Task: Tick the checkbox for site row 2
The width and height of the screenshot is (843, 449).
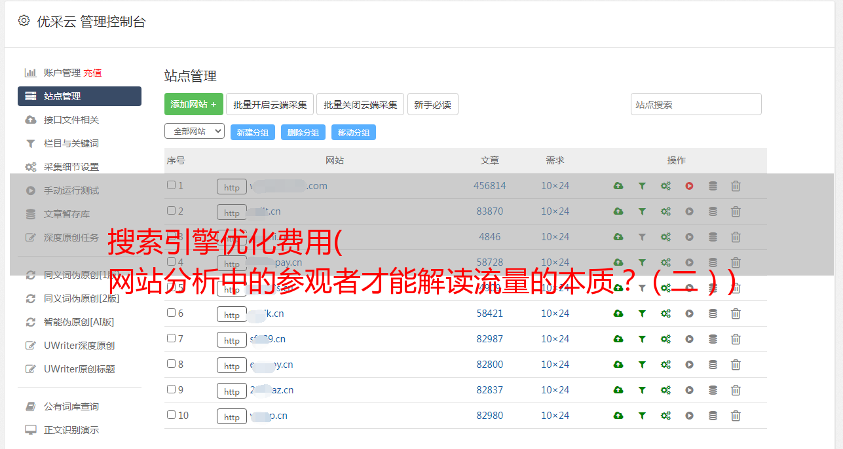Action: (171, 211)
